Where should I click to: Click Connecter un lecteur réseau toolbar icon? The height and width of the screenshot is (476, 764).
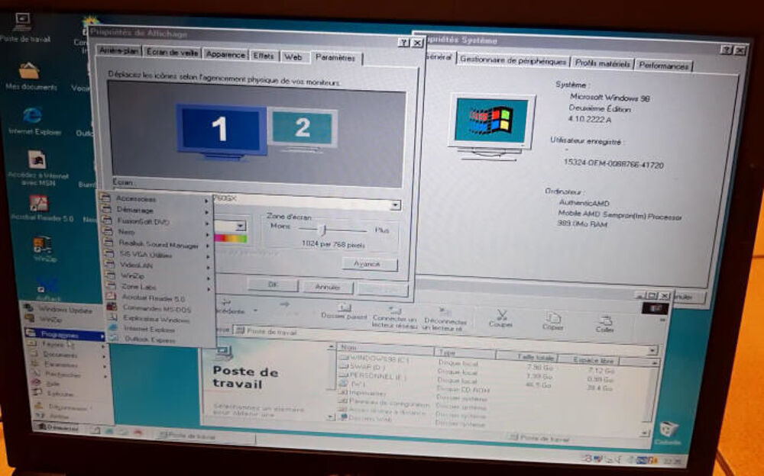coord(395,317)
